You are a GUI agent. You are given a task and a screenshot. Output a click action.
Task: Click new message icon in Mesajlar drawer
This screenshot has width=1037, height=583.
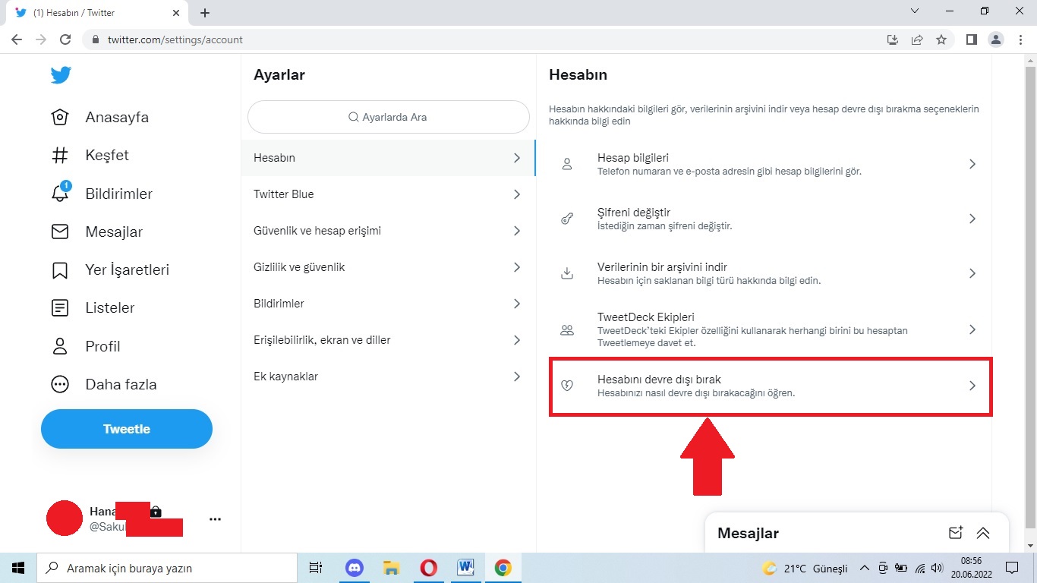point(956,533)
